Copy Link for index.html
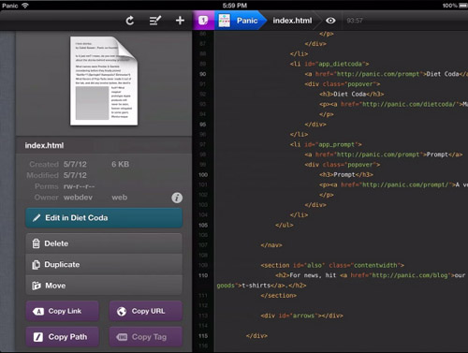This screenshot has height=353, width=468. 63,311
